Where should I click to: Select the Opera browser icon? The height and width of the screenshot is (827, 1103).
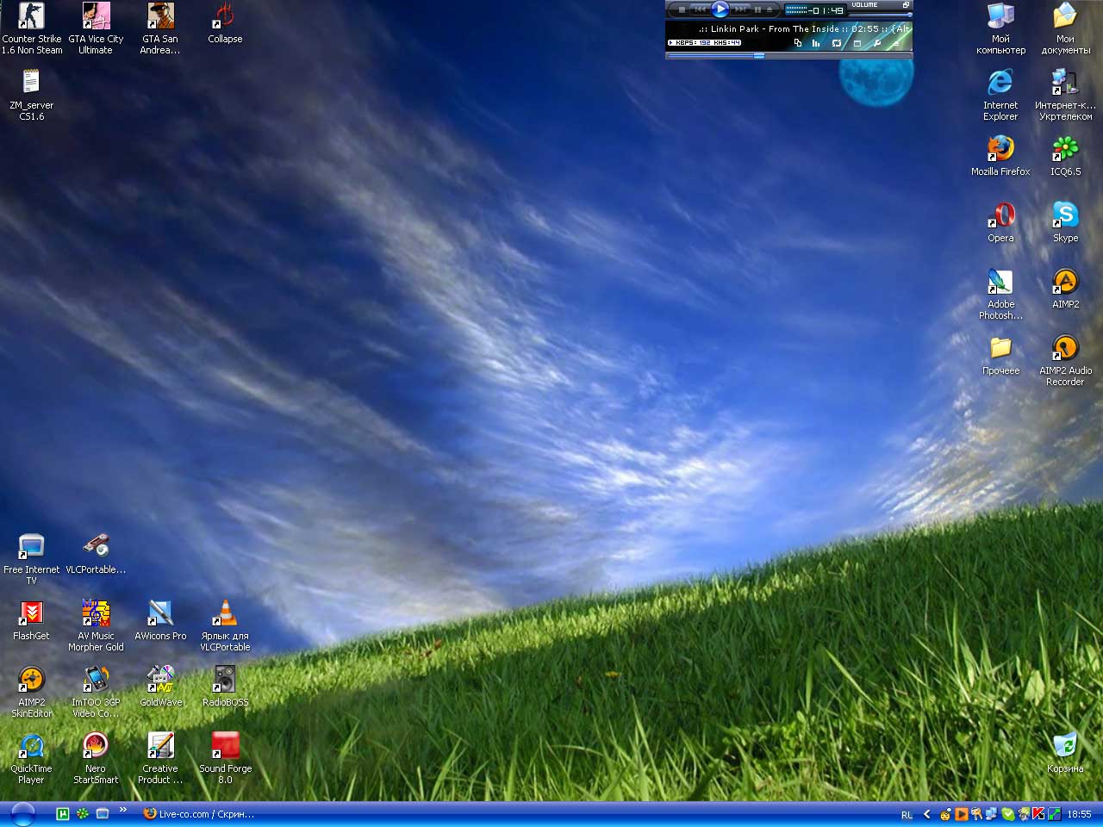(x=1000, y=215)
